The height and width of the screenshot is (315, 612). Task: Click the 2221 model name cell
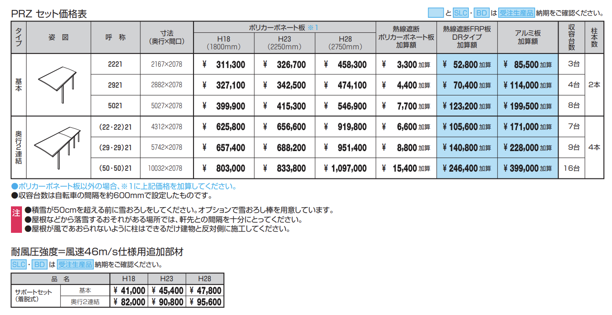pyautogui.click(x=115, y=64)
